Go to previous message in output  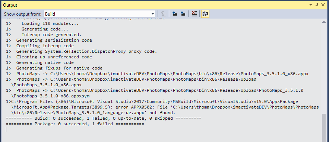point(175,14)
